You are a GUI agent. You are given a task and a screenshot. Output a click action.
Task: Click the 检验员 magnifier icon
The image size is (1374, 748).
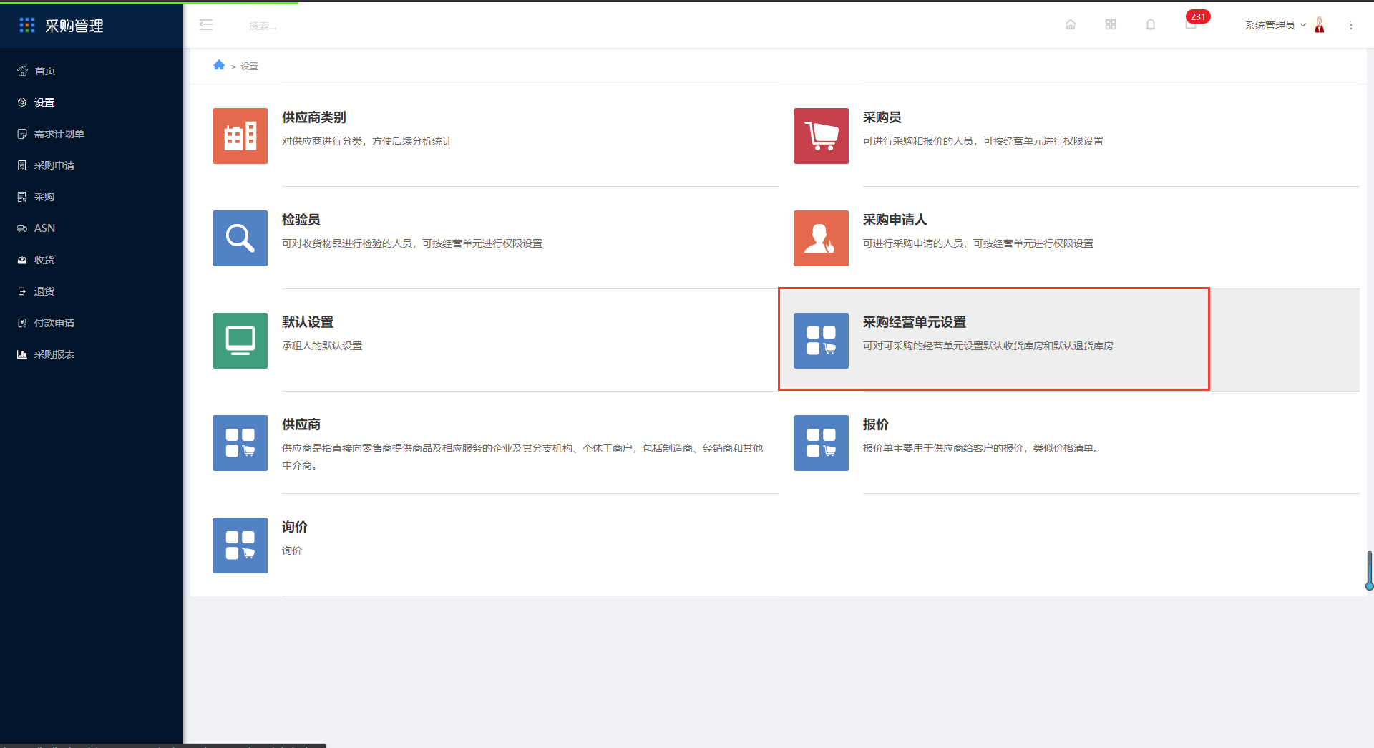click(240, 238)
